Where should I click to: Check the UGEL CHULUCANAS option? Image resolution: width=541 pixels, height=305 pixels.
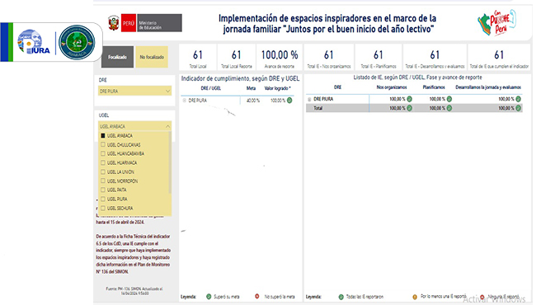[103, 144]
